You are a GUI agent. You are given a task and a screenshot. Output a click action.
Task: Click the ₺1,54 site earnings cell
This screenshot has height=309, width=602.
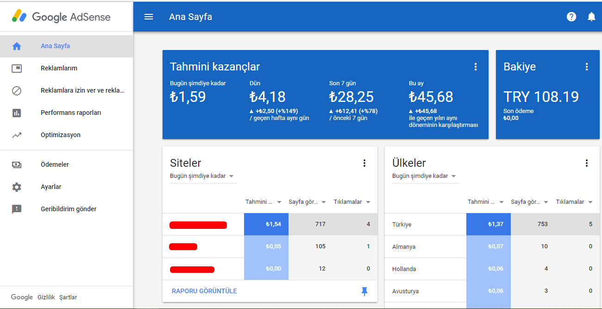(266, 224)
